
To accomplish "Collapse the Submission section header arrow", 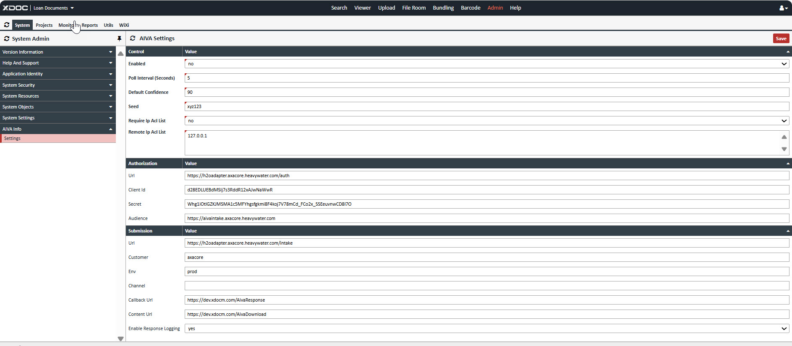I will [x=788, y=231].
